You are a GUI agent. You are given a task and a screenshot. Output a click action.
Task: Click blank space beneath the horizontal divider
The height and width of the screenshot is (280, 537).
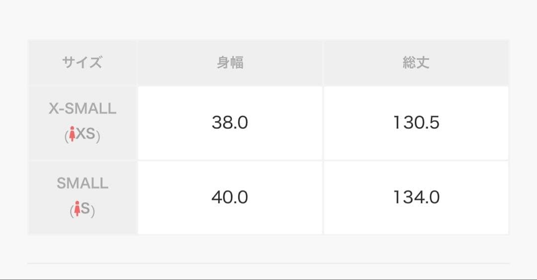[x=268, y=271]
